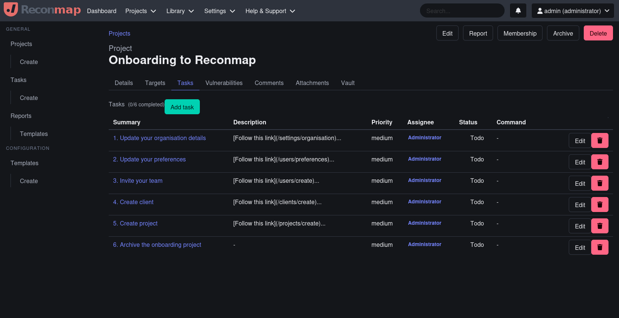
Task: Click Create under sidebar Projects
Action: (x=29, y=62)
